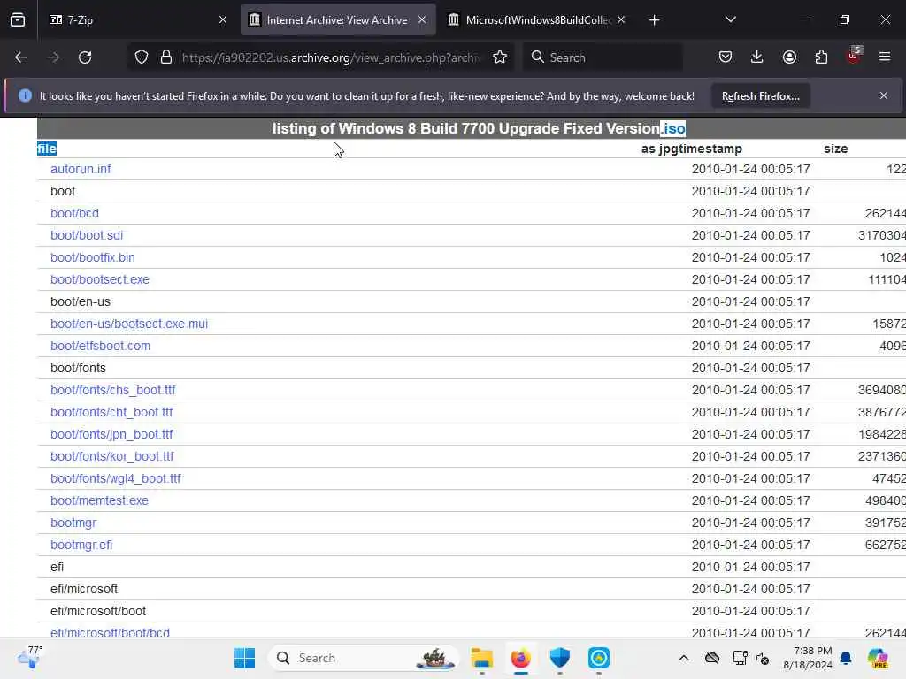Open the Firefox View tab list icon
Image resolution: width=906 pixels, height=679 pixels.
[18, 19]
